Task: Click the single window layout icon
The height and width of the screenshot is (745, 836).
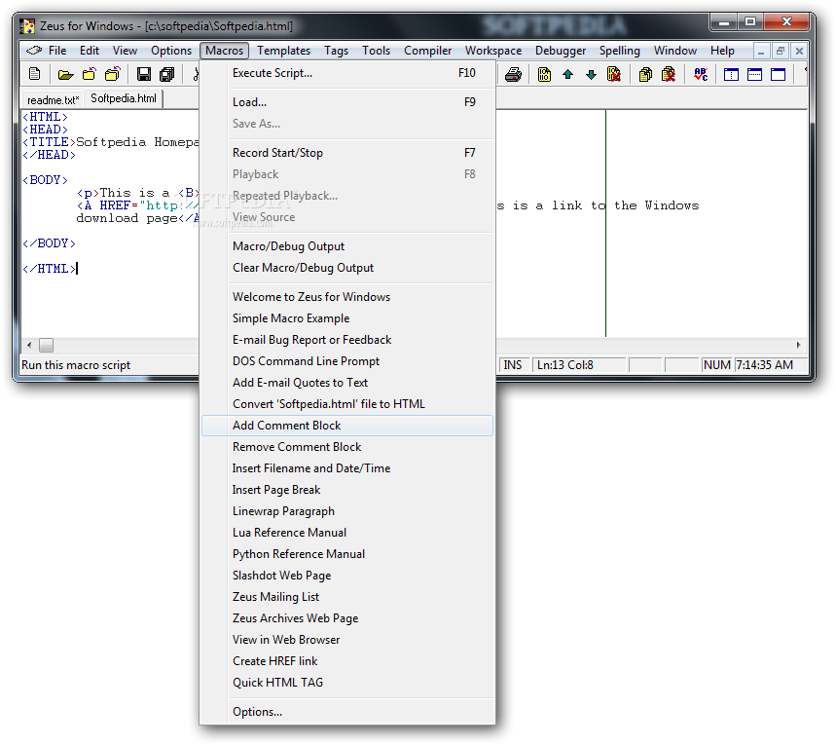Action: pyautogui.click(x=778, y=74)
